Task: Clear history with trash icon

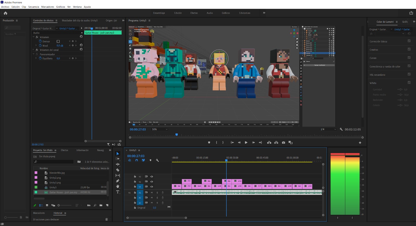Action: 107,219
